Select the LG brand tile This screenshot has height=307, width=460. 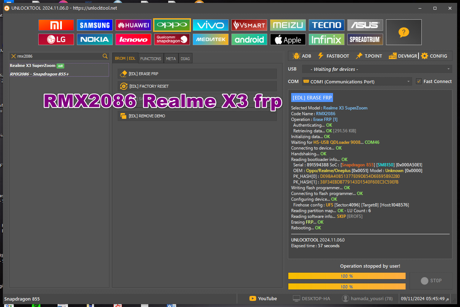(56, 39)
